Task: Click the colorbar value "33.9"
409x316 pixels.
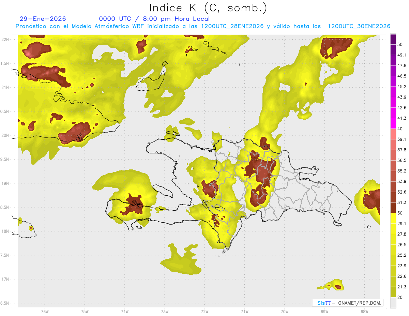Action: point(402,181)
